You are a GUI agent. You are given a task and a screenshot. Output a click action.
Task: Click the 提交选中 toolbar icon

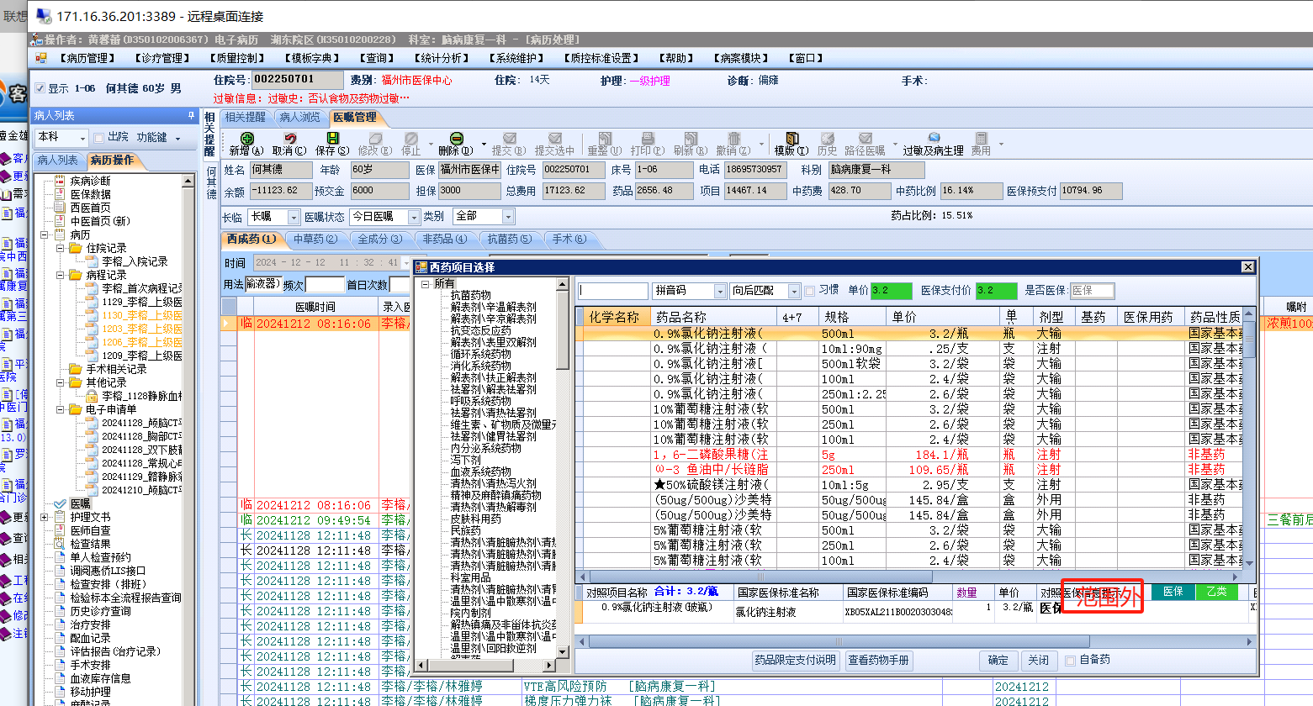(x=555, y=139)
